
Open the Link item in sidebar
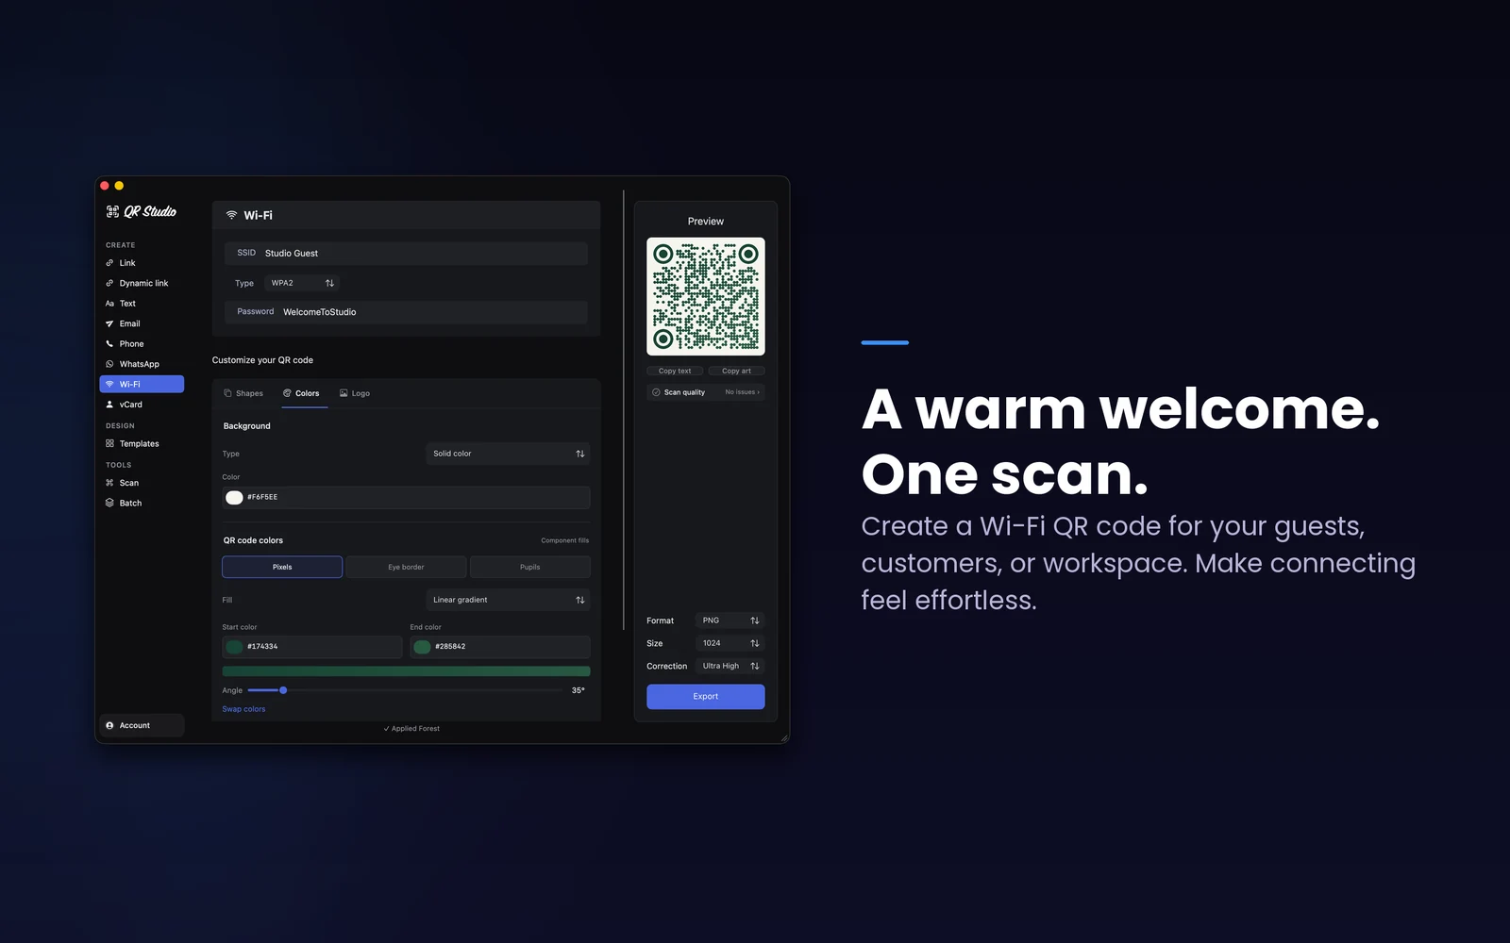(x=142, y=263)
